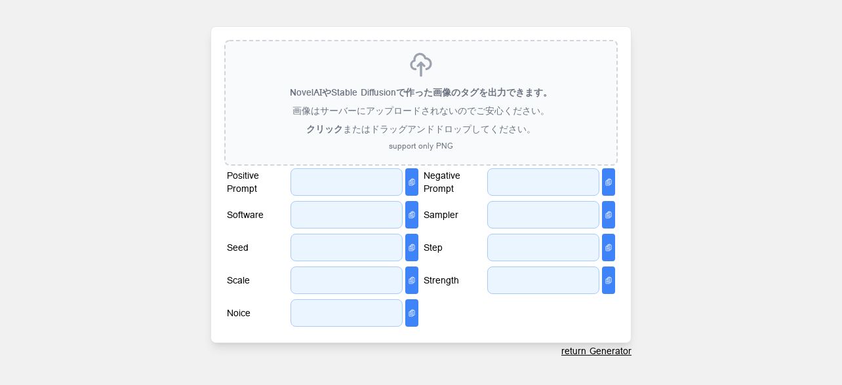The height and width of the screenshot is (385, 842).
Task: Copy the Scale field value
Action: pyautogui.click(x=412, y=280)
